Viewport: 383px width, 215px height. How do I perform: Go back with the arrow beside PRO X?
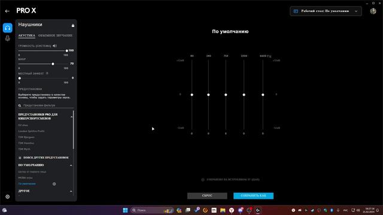tap(7, 11)
